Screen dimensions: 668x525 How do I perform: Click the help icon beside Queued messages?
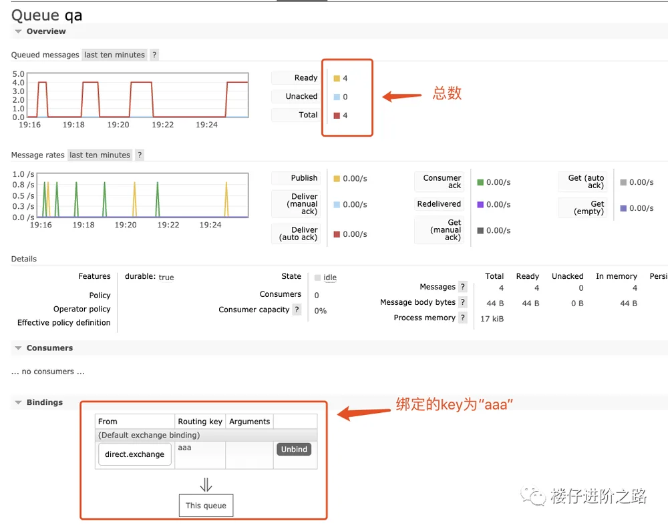click(154, 55)
